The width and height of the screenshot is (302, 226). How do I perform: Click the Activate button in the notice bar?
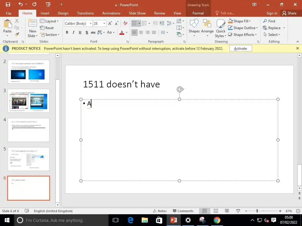point(241,49)
